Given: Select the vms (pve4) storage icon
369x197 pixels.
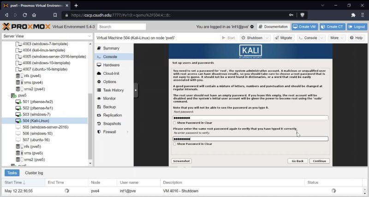Looking at the screenshot, I should point(19,83).
